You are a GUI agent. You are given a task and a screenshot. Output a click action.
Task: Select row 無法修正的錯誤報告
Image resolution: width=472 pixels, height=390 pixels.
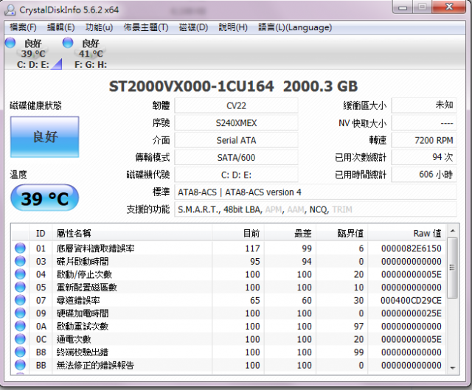tap(229, 365)
